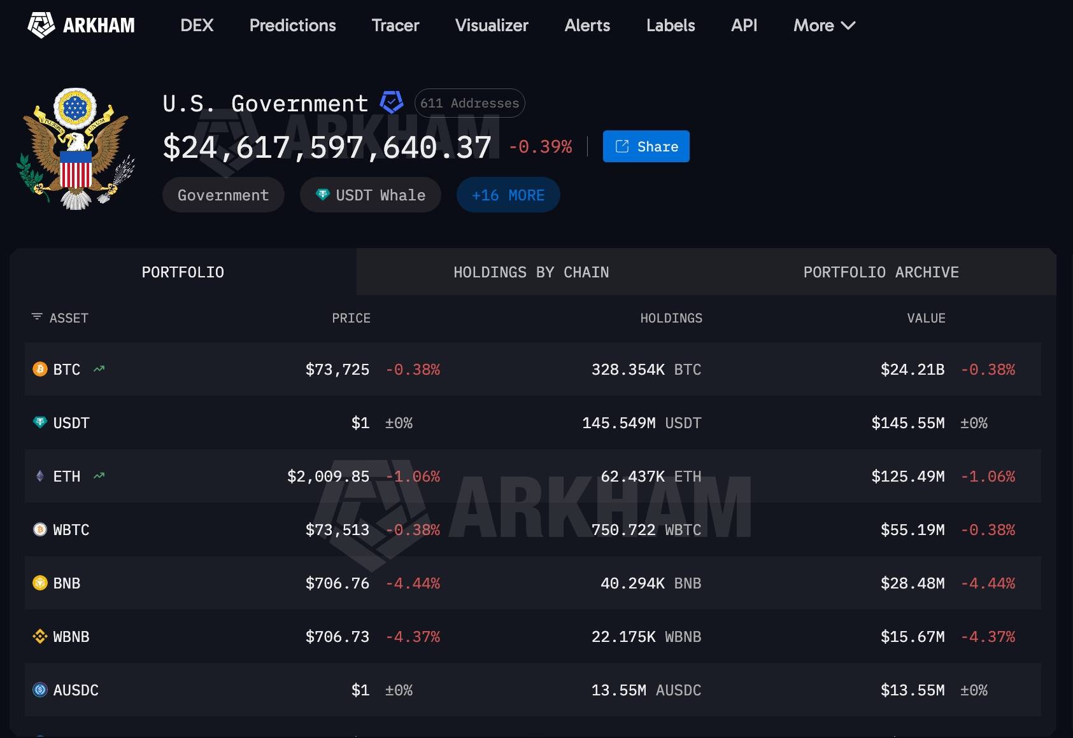Viewport: 1073px width, 738px height.
Task: Click the WBTC token icon
Action: pos(40,529)
